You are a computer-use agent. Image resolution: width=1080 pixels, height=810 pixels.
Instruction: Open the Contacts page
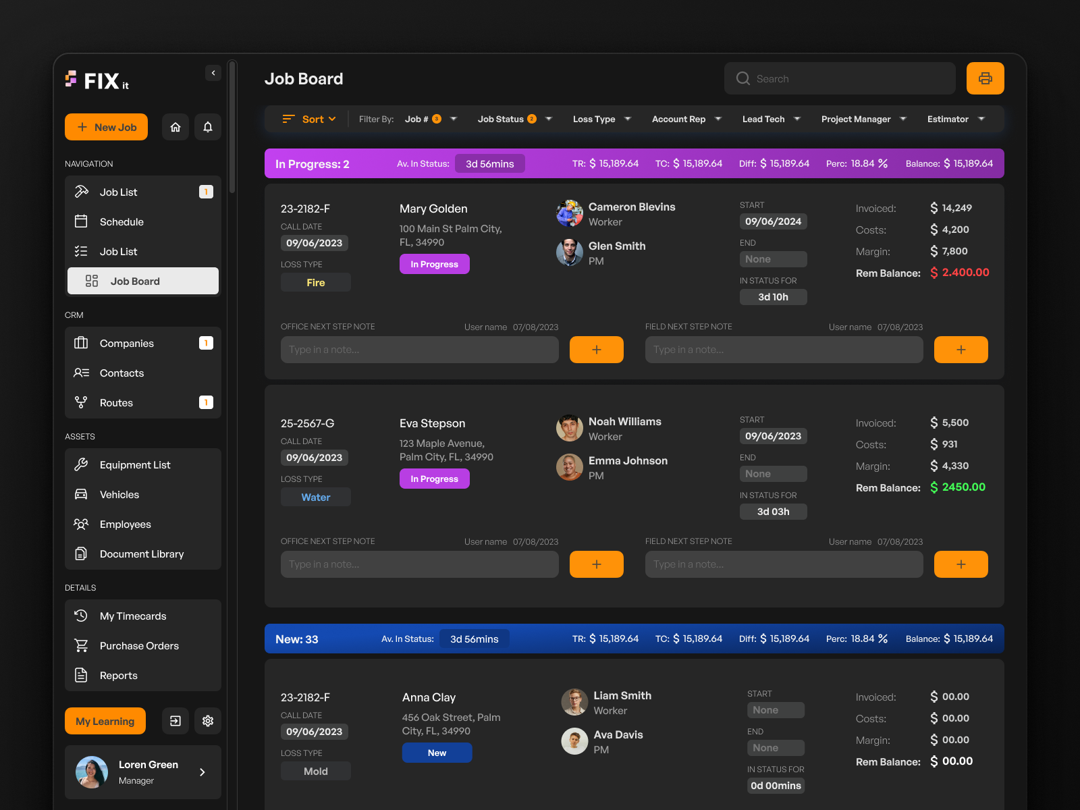click(x=122, y=373)
